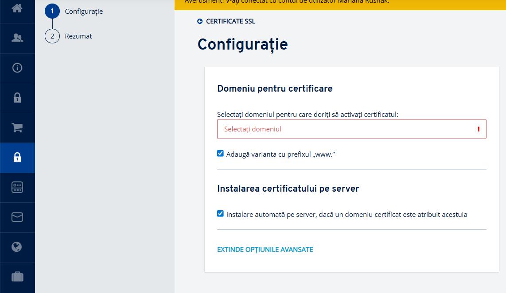Open the server panel sidebar icon
The width and height of the screenshot is (506, 293).
[x=17, y=187]
